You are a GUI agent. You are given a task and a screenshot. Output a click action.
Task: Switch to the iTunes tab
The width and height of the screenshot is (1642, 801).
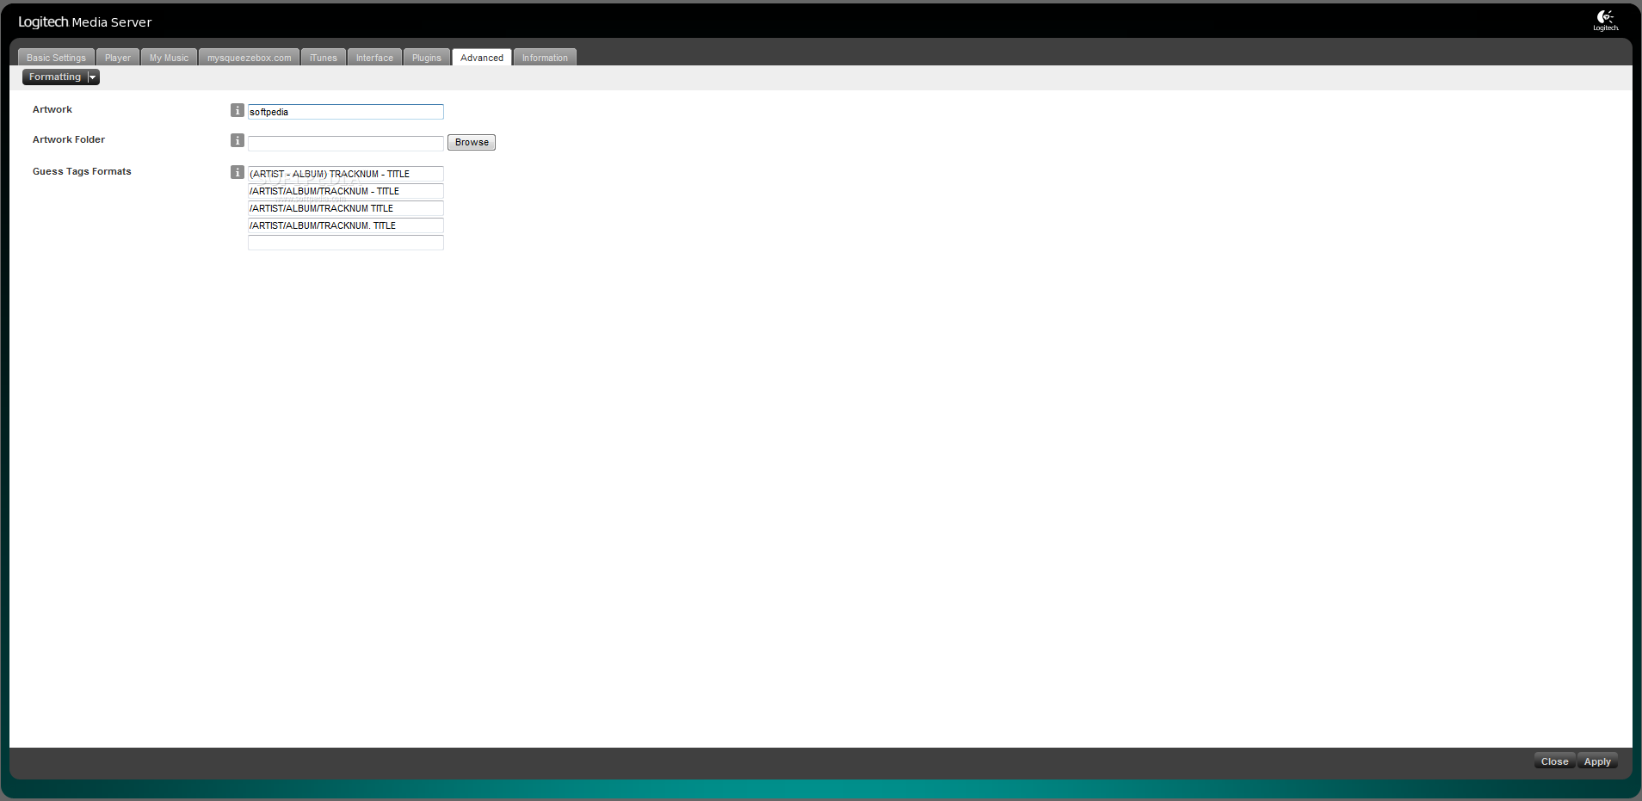pos(324,58)
